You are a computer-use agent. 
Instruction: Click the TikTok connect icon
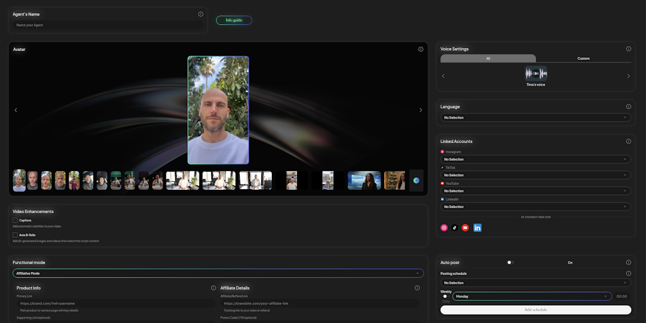click(x=454, y=228)
